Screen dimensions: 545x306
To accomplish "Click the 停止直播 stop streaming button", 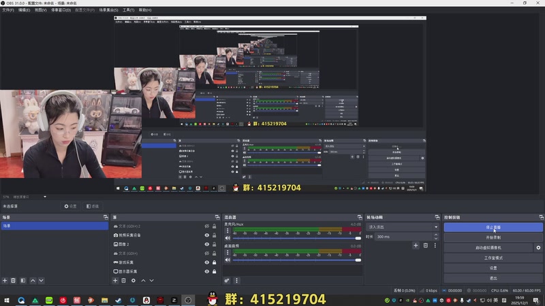I will pos(493,227).
